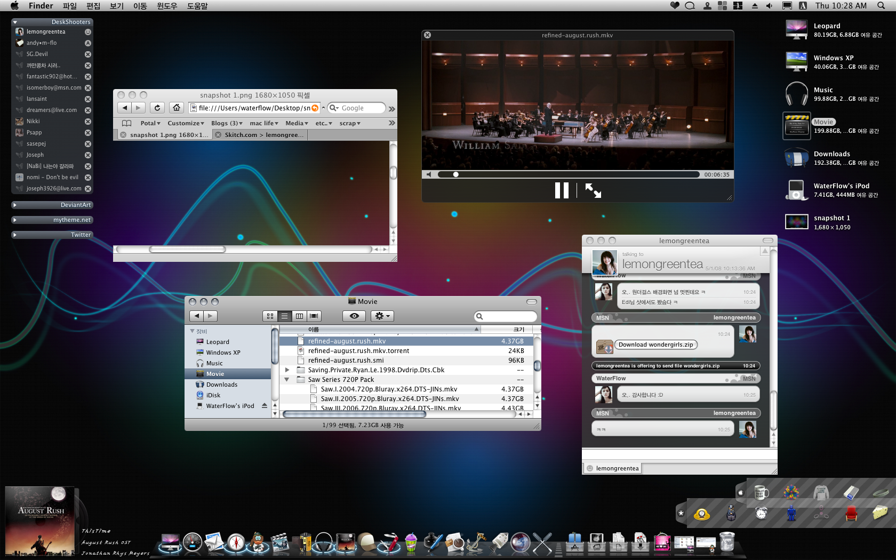
Task: Switch Movie Finder window to list view
Action: tap(284, 316)
